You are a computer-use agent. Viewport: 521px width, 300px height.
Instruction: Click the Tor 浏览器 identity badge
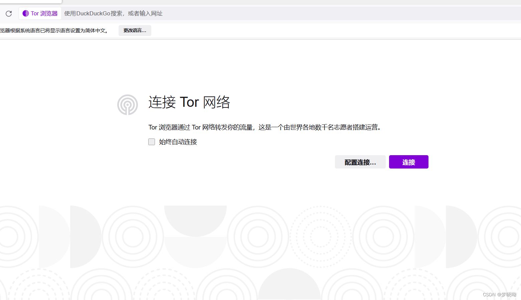tap(40, 13)
